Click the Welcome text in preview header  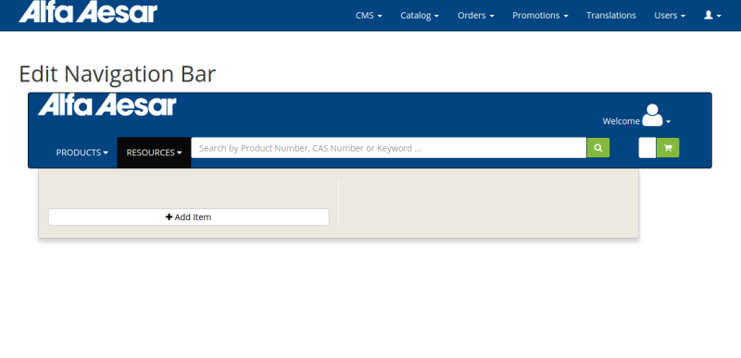(621, 121)
